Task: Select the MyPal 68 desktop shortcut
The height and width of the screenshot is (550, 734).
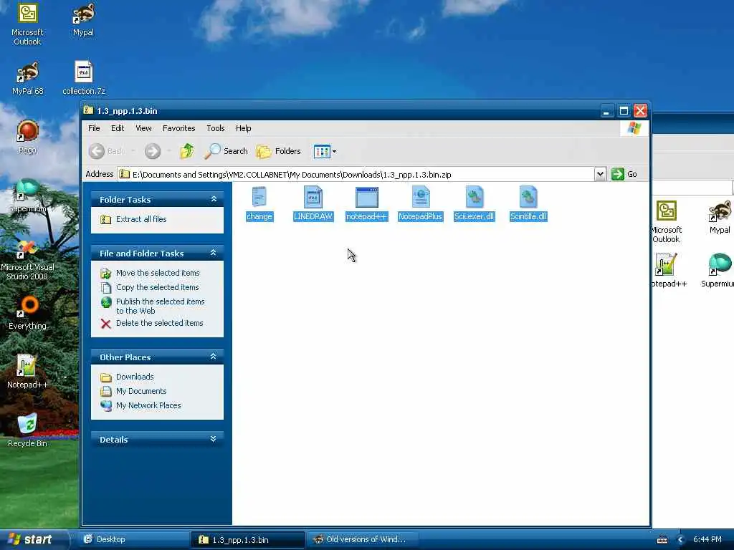Action: tap(28, 78)
